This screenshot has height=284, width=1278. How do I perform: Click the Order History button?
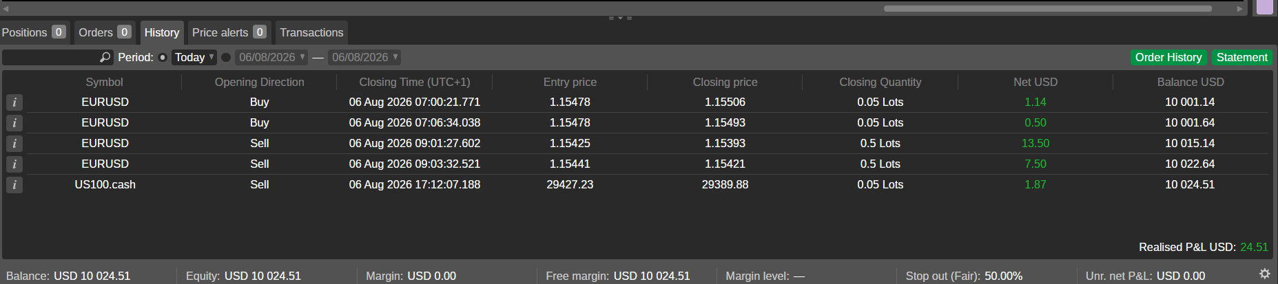(1168, 58)
